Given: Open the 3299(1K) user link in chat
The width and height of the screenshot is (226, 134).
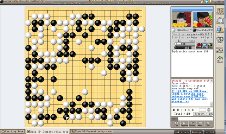Looking at the screenshot, I should pyautogui.click(x=177, y=86).
